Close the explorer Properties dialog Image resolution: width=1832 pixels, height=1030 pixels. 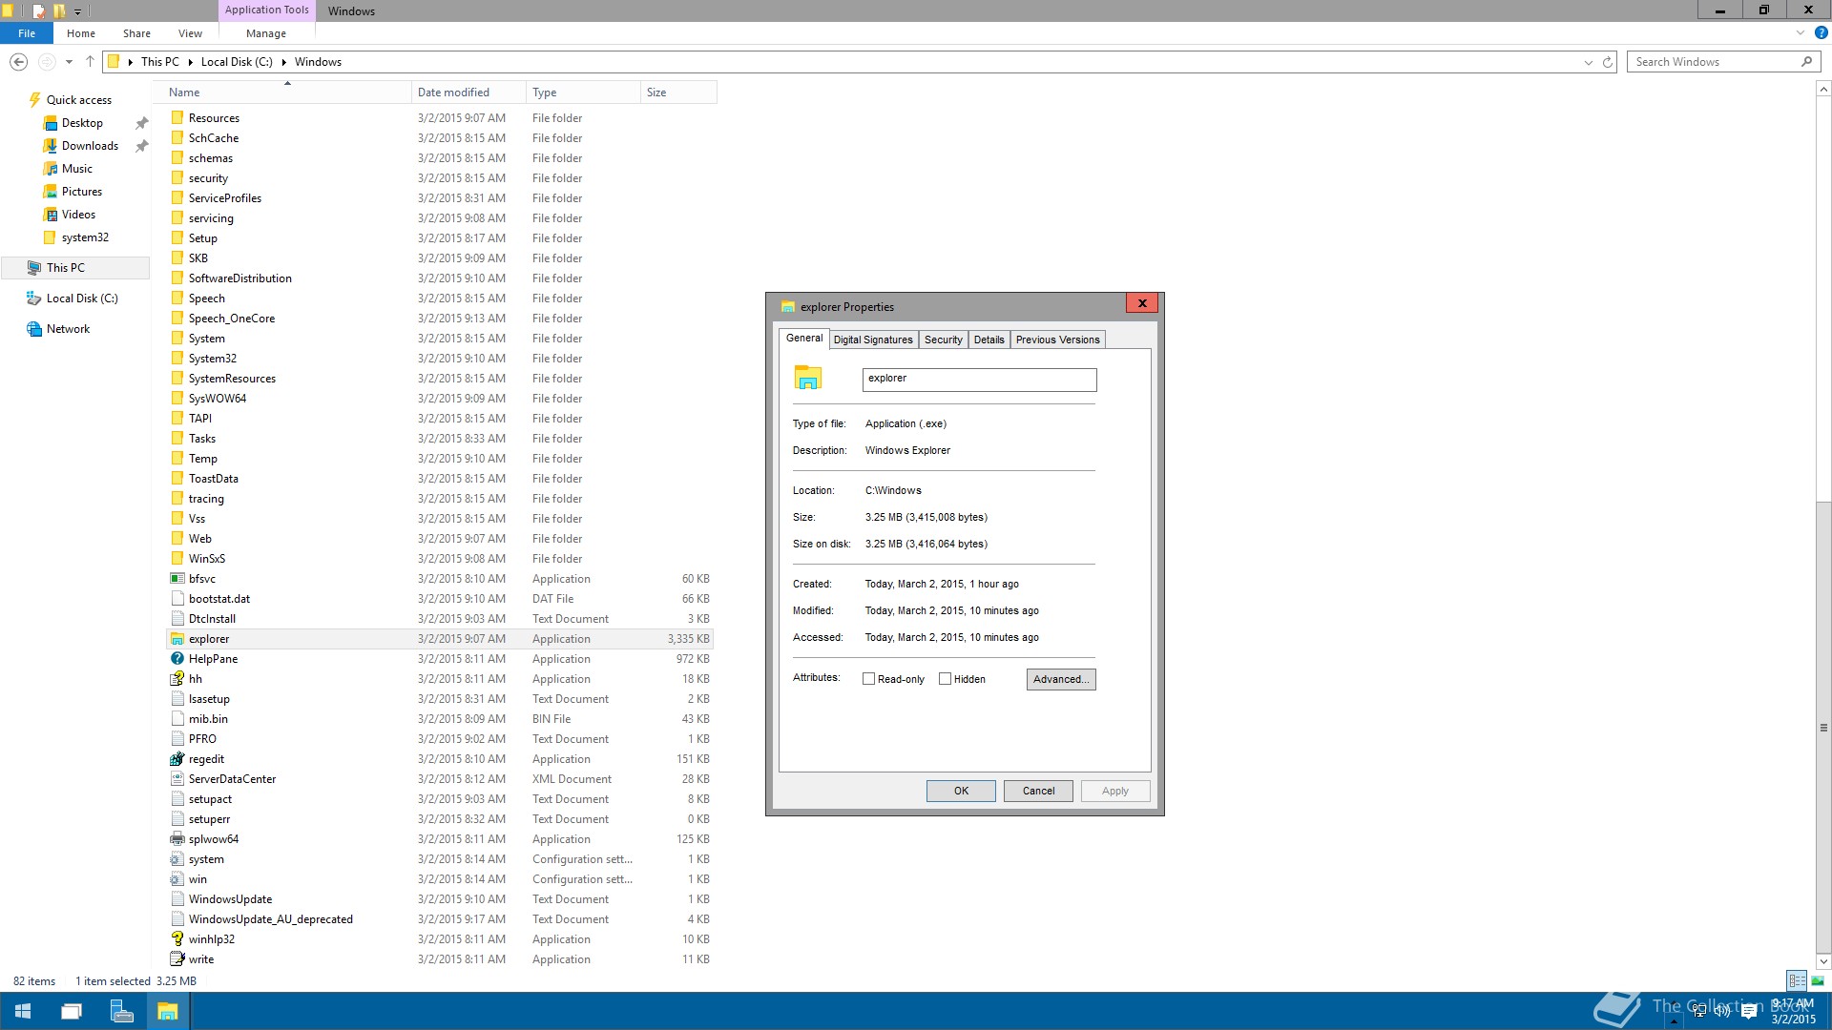coord(1142,303)
